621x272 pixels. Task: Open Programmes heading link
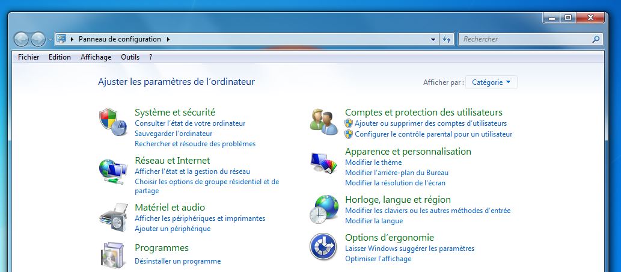pos(162,248)
